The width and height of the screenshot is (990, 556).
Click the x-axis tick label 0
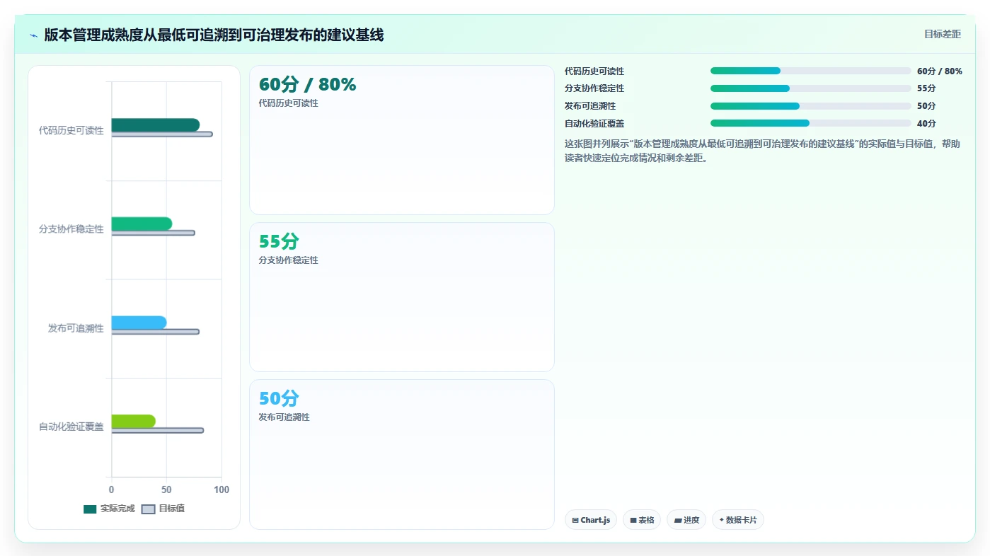pos(111,490)
